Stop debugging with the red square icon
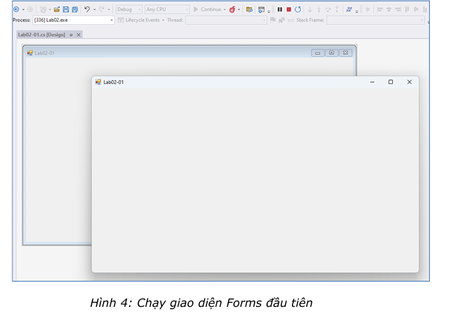This screenshot has width=456, height=316. coord(289,10)
